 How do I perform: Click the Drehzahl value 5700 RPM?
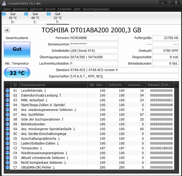166,51
